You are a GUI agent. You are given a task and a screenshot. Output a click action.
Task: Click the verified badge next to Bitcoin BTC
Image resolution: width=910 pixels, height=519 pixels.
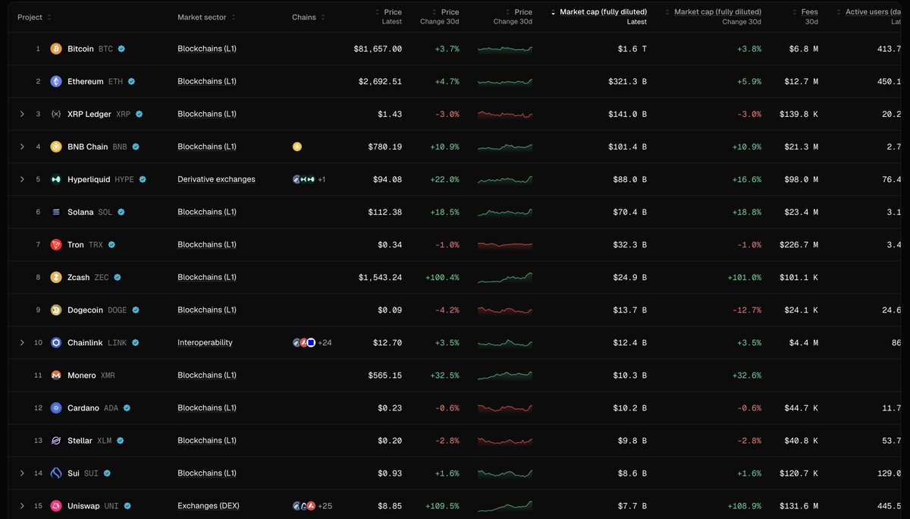pos(121,49)
